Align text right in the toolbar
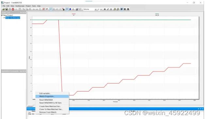Viewport: 205px width, 119px height. point(128,9)
